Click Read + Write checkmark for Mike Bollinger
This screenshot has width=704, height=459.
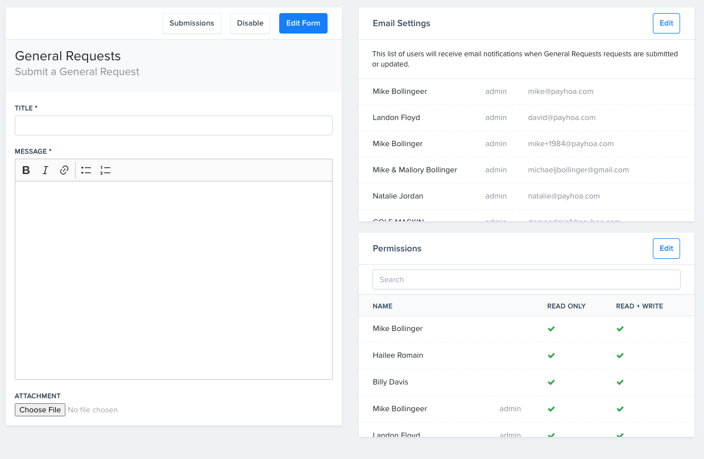click(x=620, y=329)
